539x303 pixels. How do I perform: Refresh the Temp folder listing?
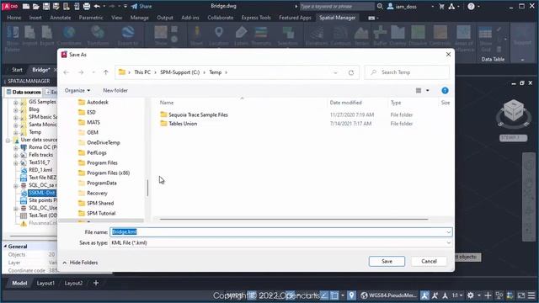click(351, 72)
